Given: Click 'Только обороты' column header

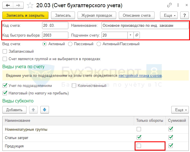Looking at the screenshot, I should tap(150, 121).
